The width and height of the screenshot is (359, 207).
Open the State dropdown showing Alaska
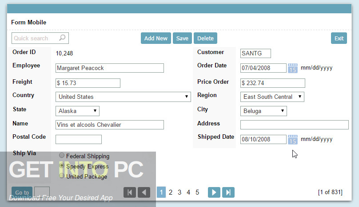pos(77,111)
